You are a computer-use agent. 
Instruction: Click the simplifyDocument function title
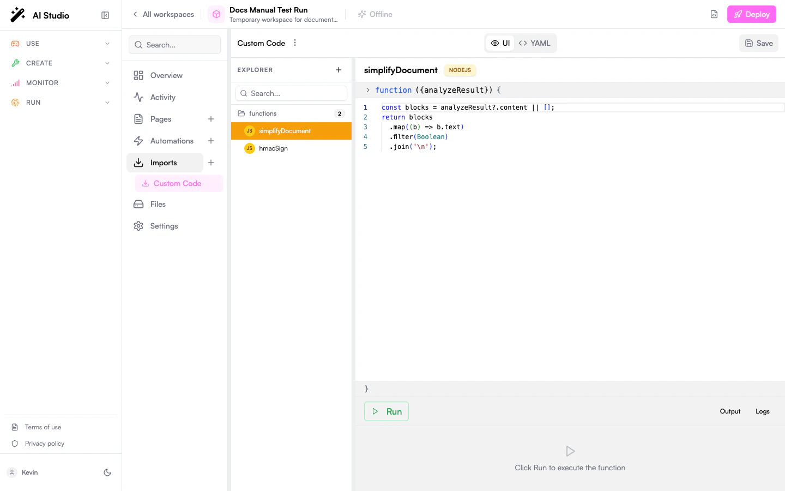click(x=401, y=70)
